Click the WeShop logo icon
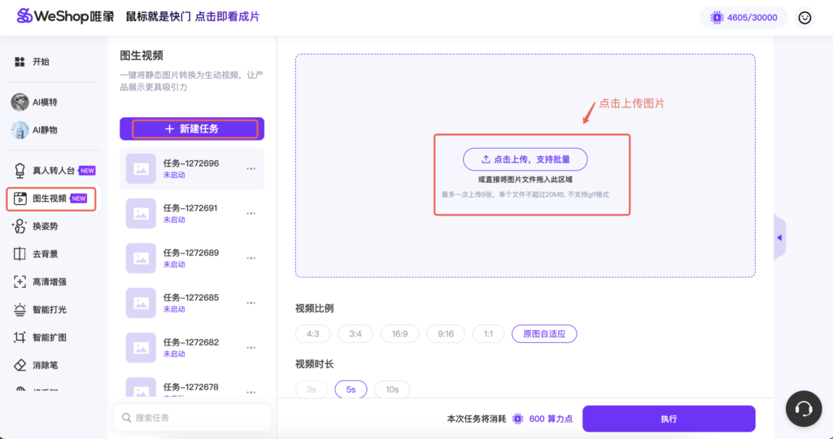833x439 pixels. pos(25,16)
